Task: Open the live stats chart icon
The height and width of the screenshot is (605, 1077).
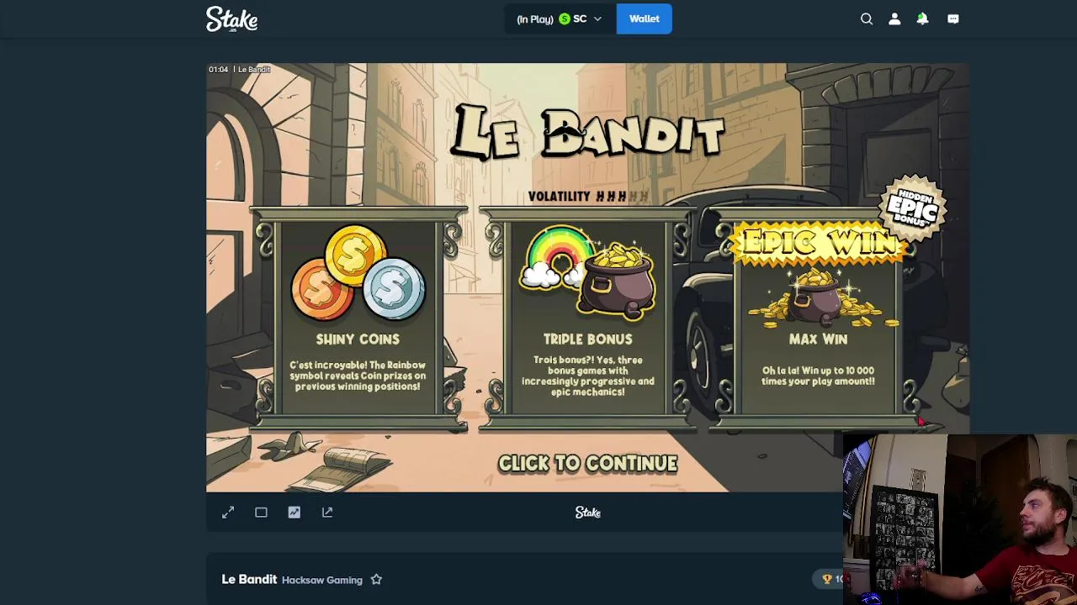Action: click(294, 512)
